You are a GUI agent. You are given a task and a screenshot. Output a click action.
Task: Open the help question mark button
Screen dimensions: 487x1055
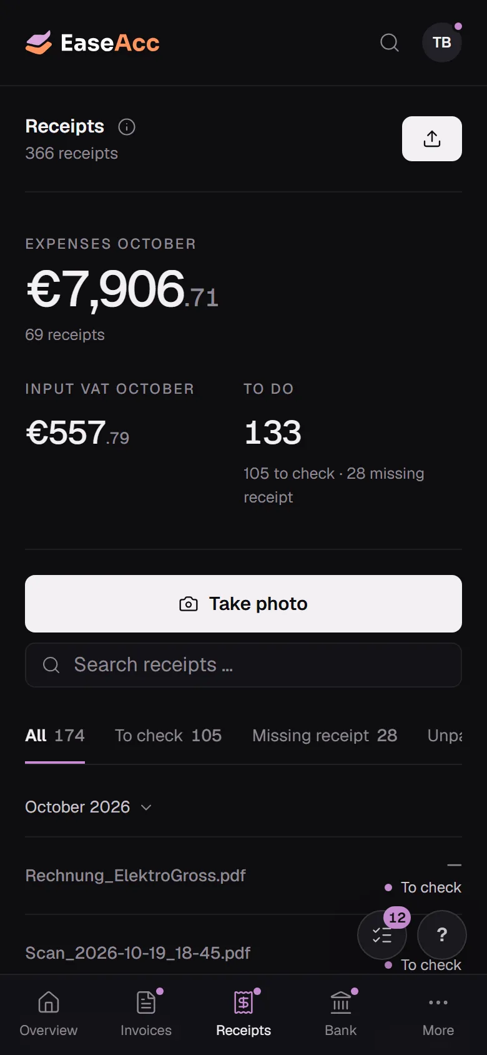pos(442,935)
